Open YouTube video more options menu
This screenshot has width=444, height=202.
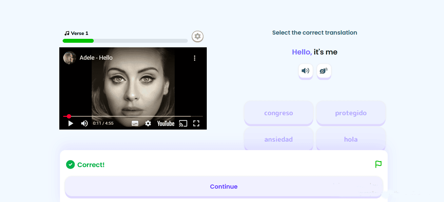point(195,58)
